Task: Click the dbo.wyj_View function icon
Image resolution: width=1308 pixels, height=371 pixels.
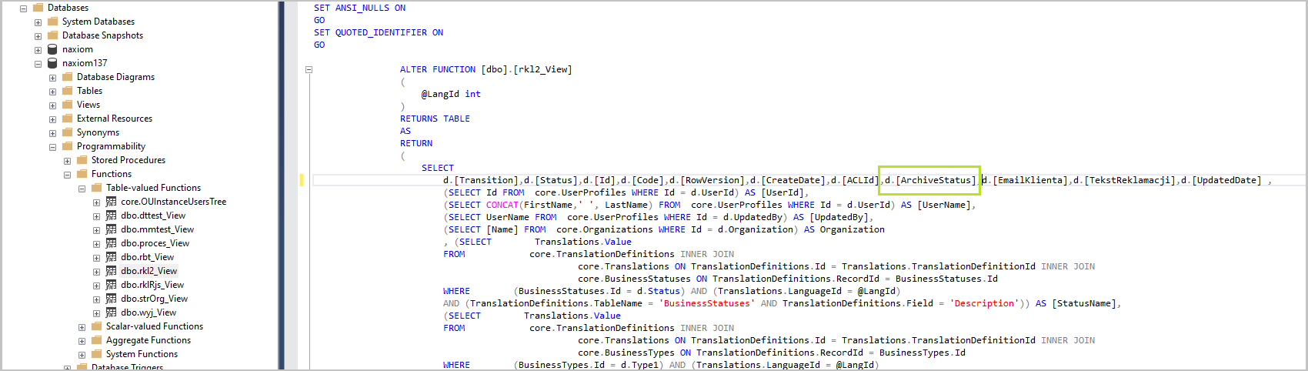Action: pyautogui.click(x=111, y=313)
